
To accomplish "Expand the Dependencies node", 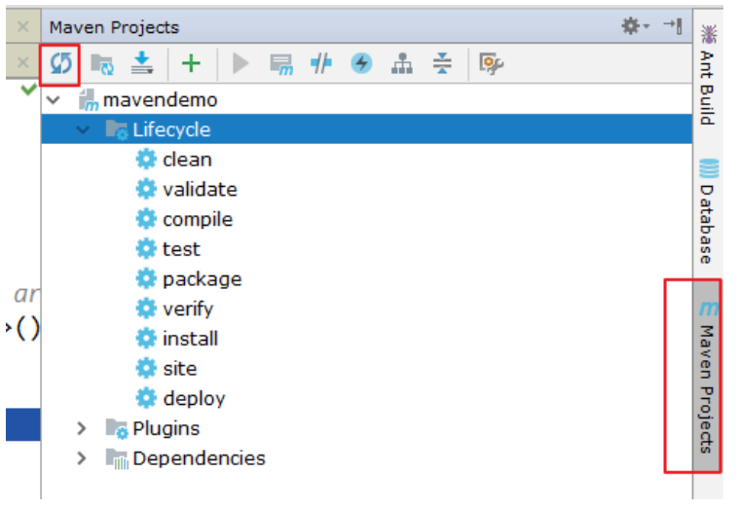I will (x=82, y=457).
